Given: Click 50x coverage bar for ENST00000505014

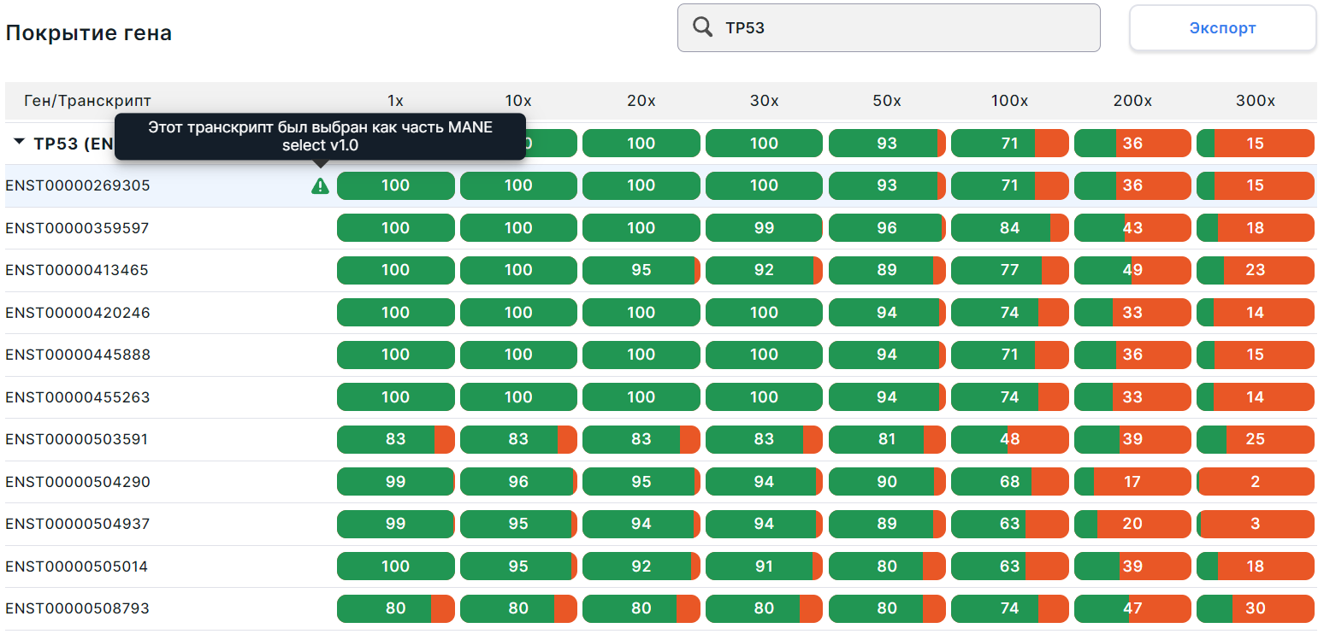Looking at the screenshot, I should pos(887,566).
